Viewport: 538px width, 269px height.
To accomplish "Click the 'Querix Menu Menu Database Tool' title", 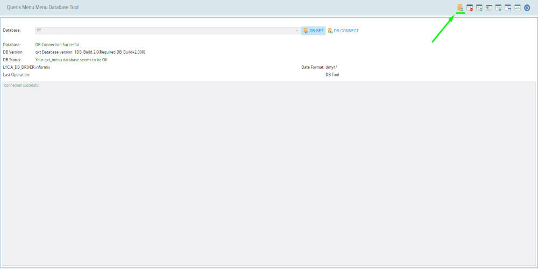I will 43,8.
